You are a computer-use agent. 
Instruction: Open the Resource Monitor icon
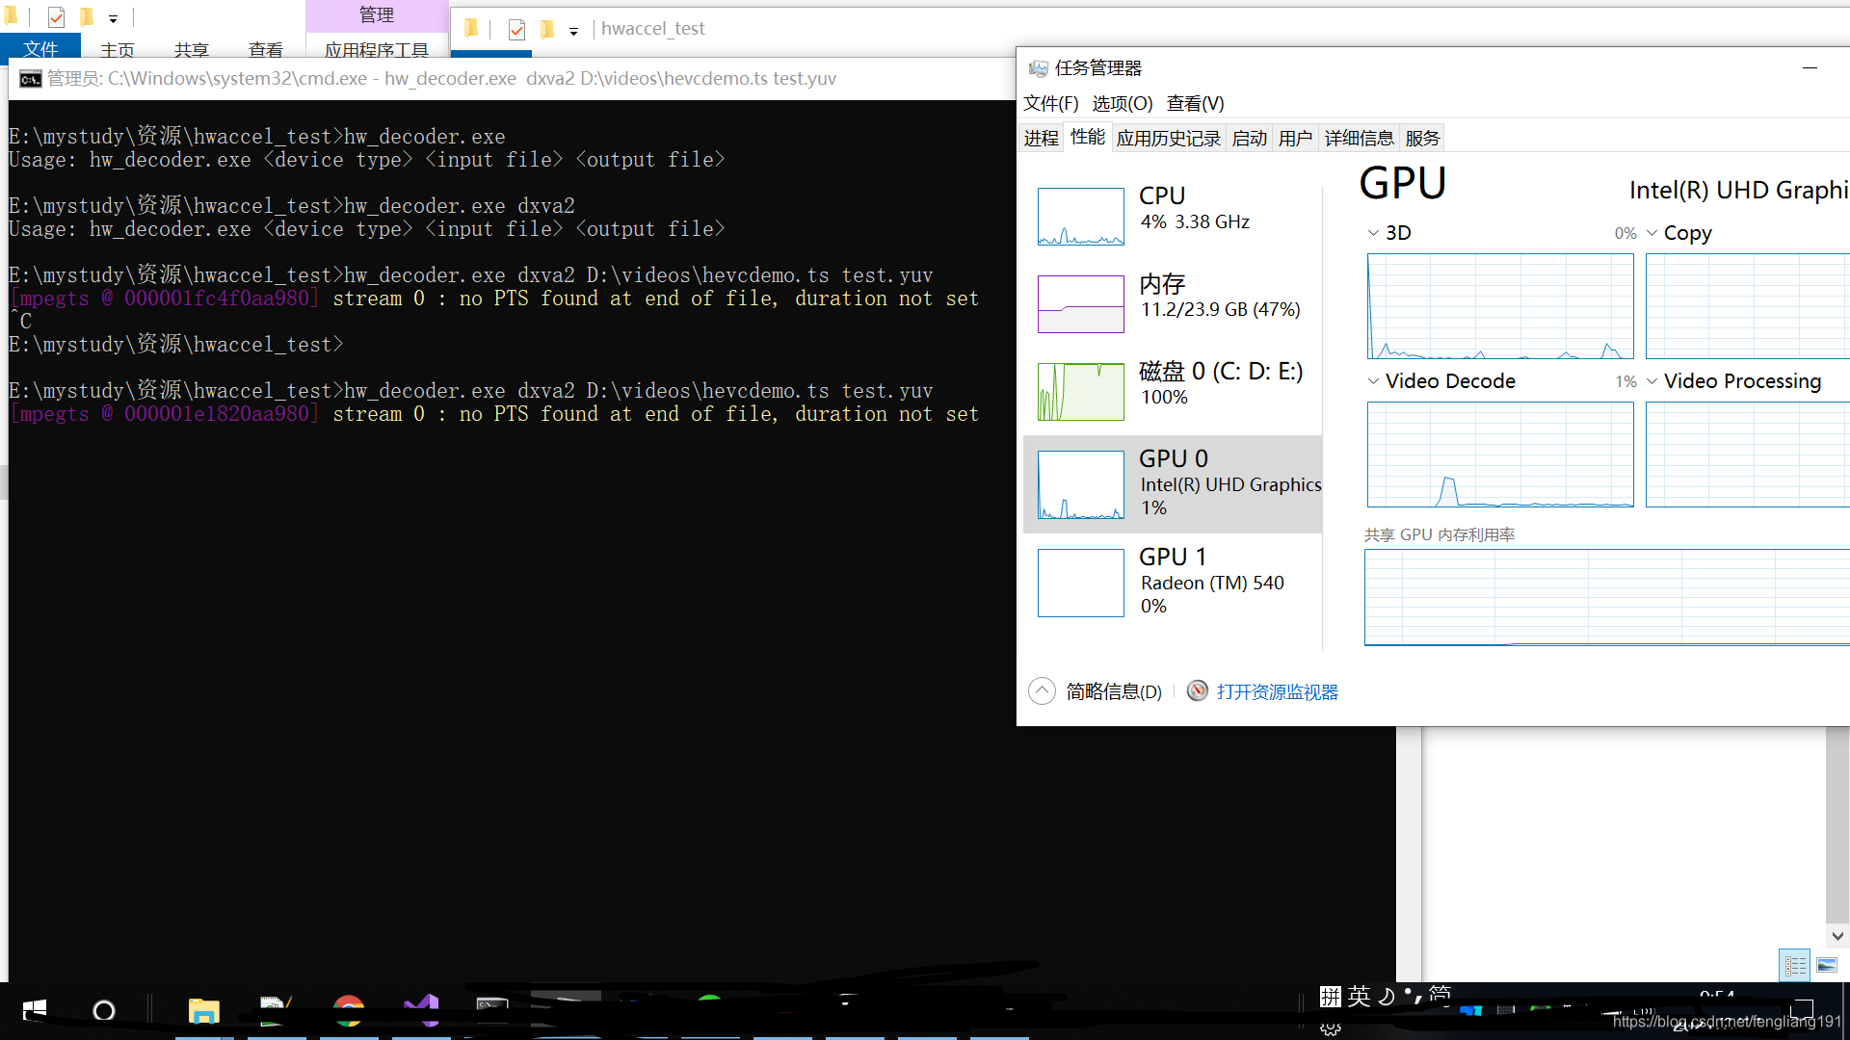click(x=1198, y=690)
